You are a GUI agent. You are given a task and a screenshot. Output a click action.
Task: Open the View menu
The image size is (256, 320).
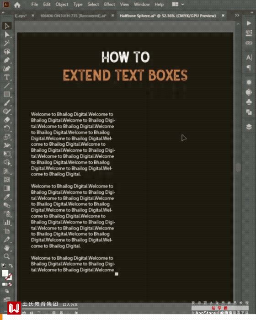click(124, 4)
